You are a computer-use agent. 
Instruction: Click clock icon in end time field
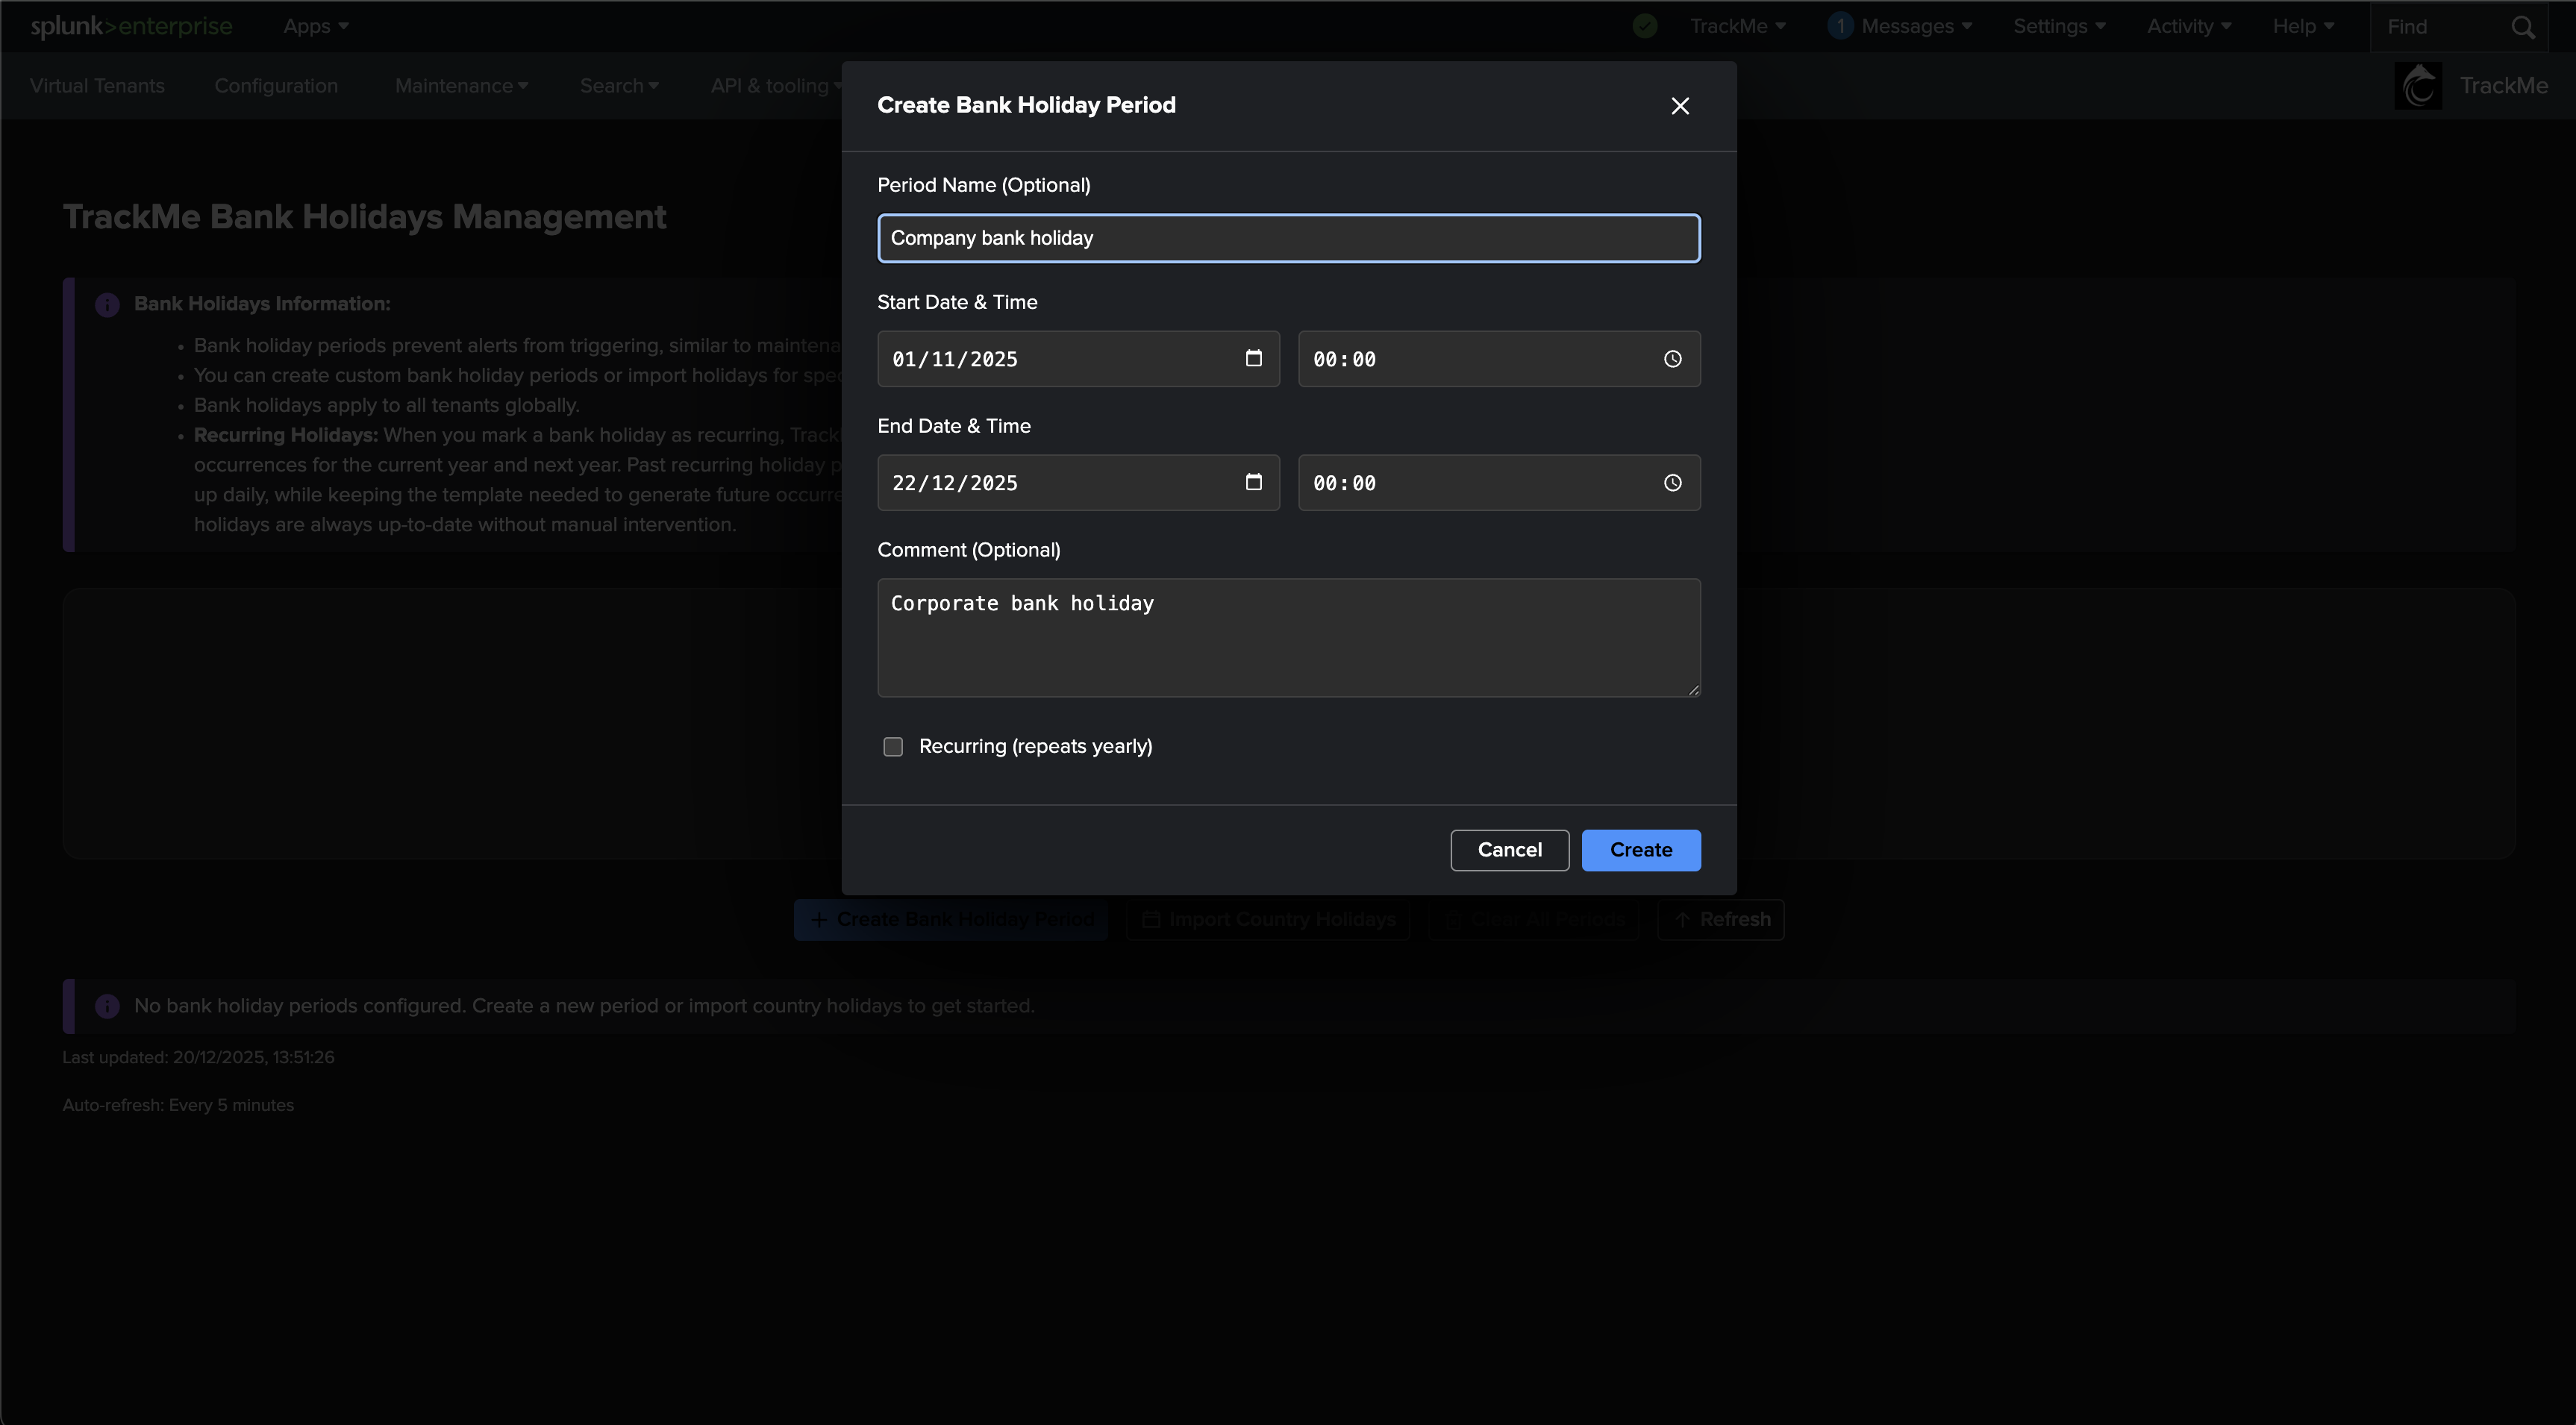(1672, 483)
